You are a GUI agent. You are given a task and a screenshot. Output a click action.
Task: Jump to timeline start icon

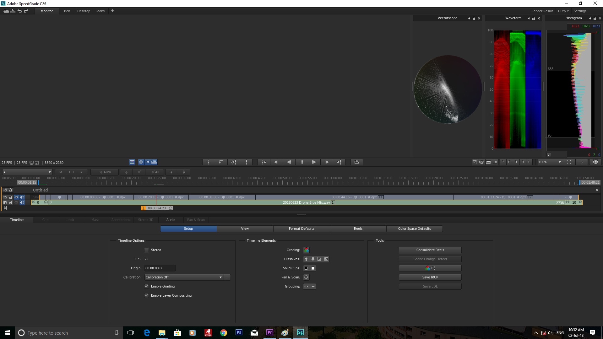point(264,162)
